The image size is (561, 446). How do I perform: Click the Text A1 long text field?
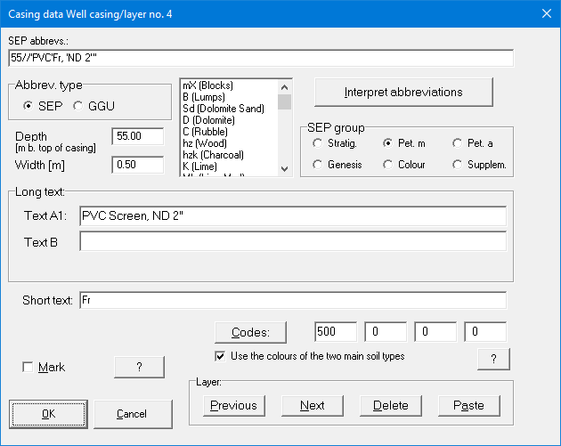292,216
